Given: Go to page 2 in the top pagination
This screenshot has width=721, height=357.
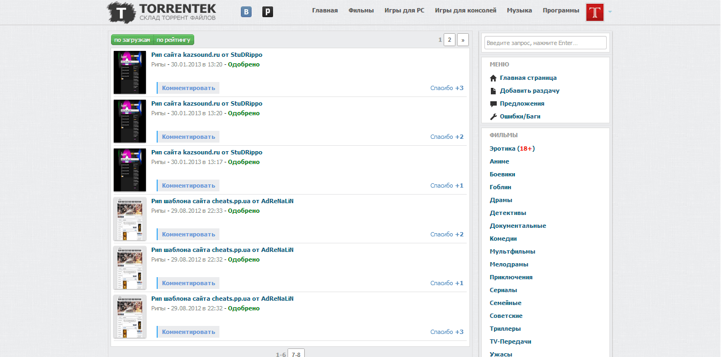Looking at the screenshot, I should click(450, 40).
